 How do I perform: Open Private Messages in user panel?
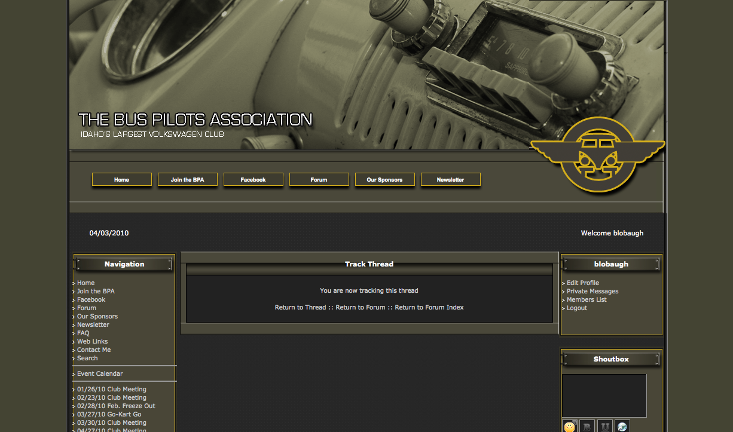592,292
